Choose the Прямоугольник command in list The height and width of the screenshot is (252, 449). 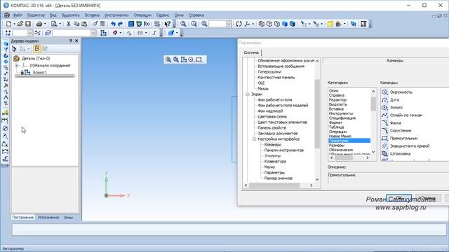(404, 139)
